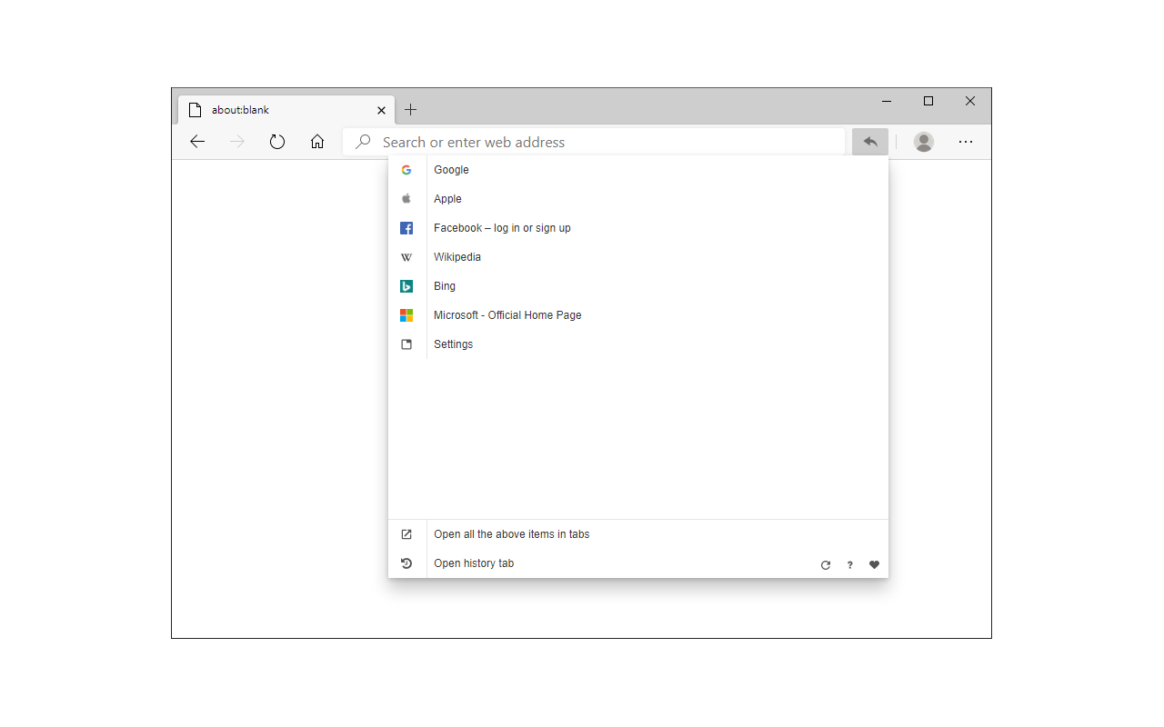Screen dimensions: 1164x727
Task: Open the user profile avatar
Action: pos(924,142)
